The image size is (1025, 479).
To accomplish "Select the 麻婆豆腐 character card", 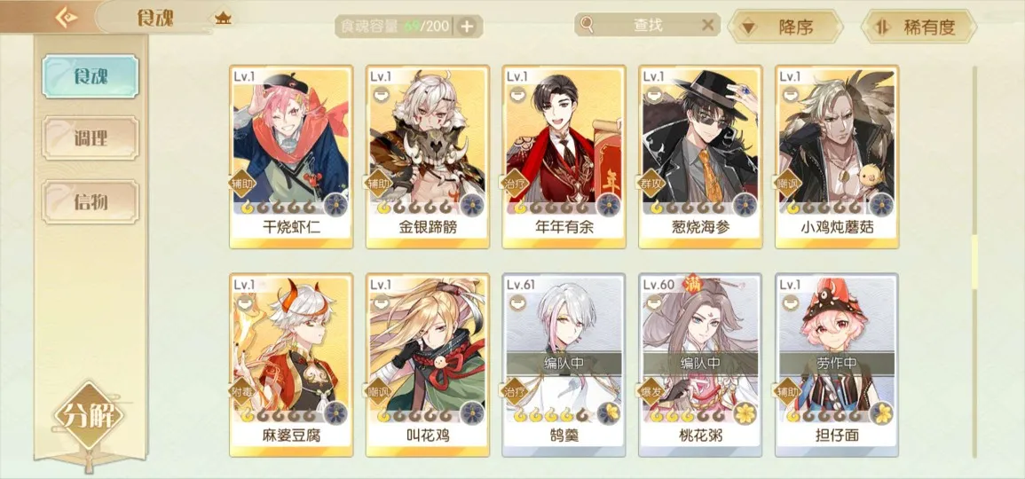I will pos(291,365).
